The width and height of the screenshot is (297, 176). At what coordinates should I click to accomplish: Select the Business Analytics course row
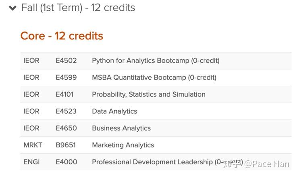coord(156,128)
